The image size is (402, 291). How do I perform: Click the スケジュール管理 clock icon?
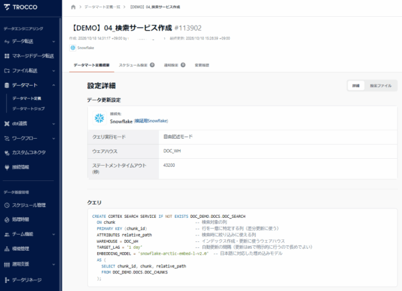pyautogui.click(x=7, y=205)
